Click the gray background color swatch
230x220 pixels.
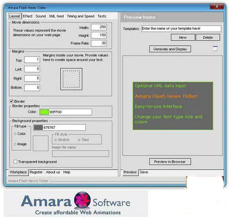point(38,128)
